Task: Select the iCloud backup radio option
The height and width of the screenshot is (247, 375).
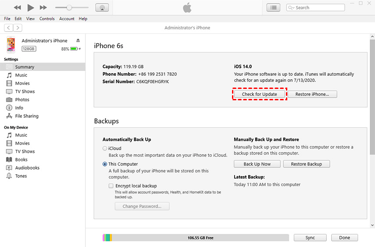Action: point(105,148)
